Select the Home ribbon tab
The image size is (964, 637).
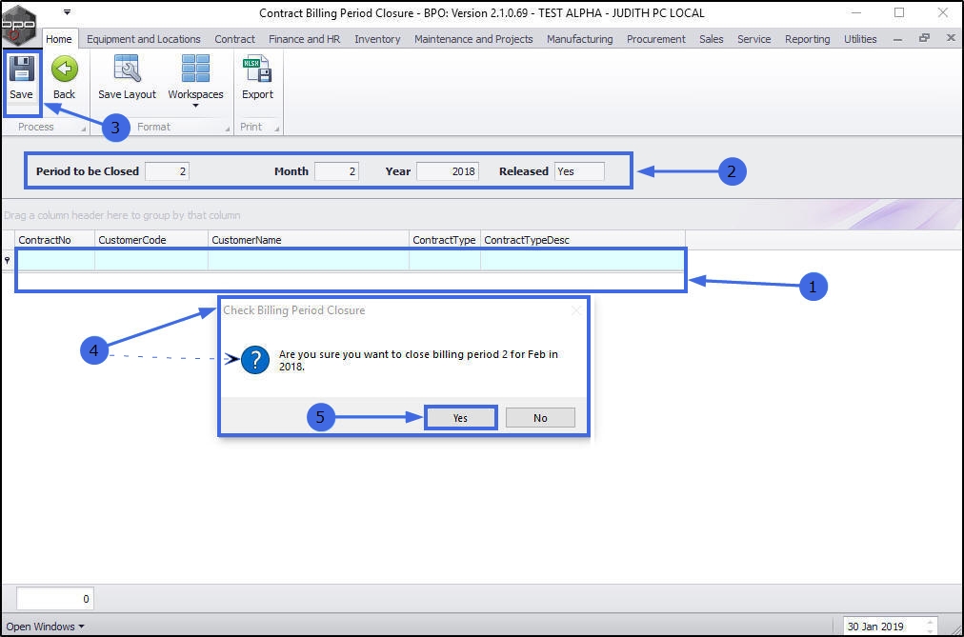point(59,39)
